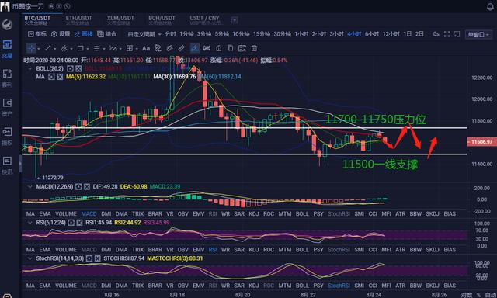Click the 对数 log scale option

pyautogui.click(x=467, y=295)
